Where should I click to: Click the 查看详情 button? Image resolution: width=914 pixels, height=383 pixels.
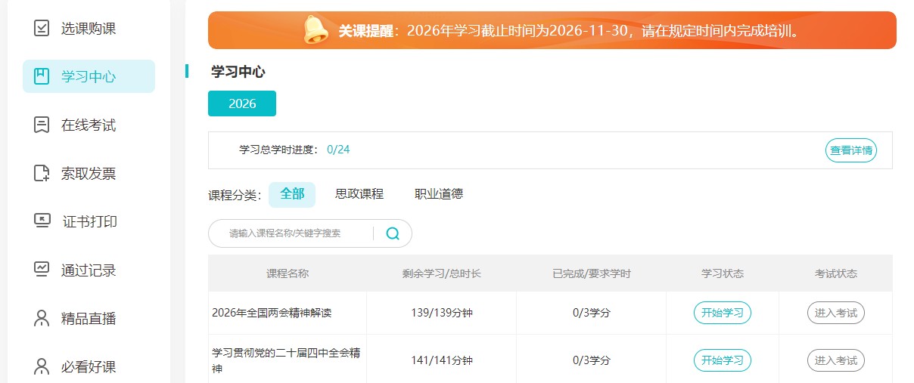pos(851,150)
